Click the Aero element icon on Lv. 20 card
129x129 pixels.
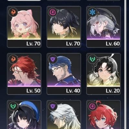(93, 59)
